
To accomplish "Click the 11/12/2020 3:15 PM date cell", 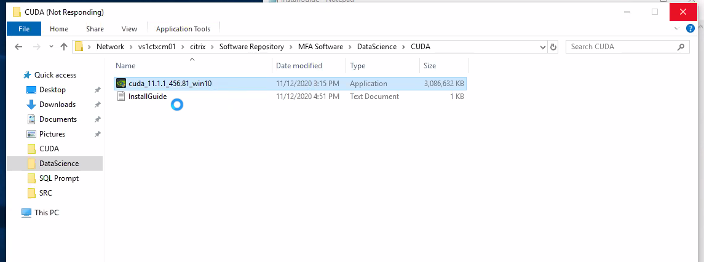I will 307,84.
